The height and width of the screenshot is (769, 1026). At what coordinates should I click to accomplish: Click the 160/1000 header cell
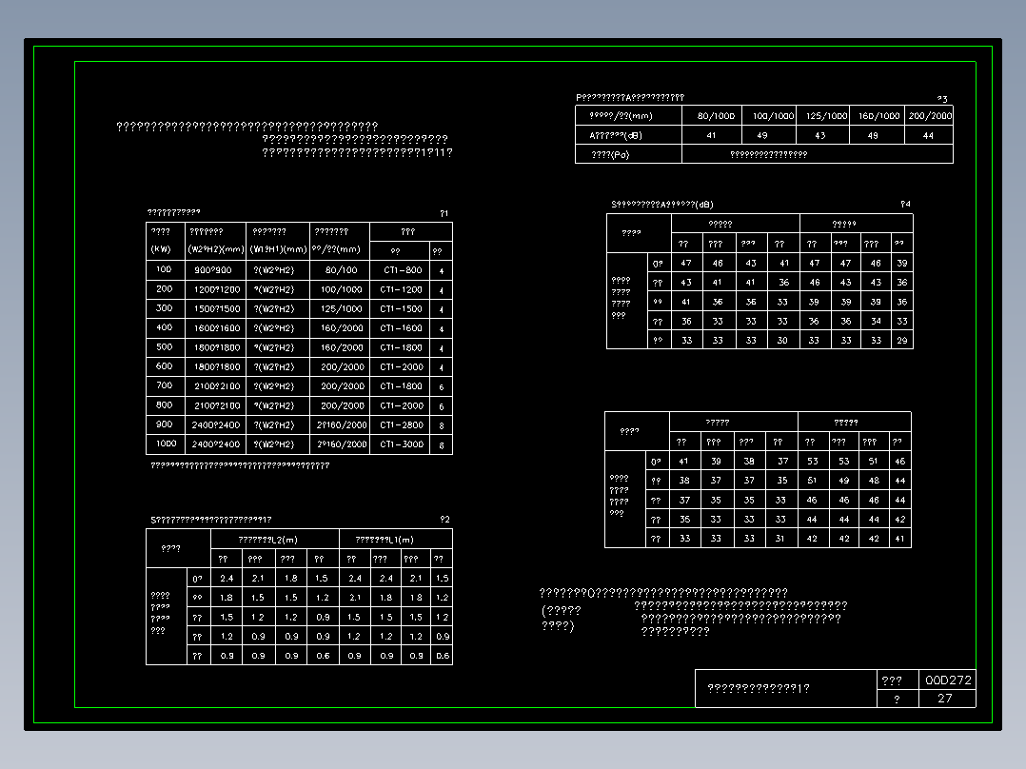878,116
